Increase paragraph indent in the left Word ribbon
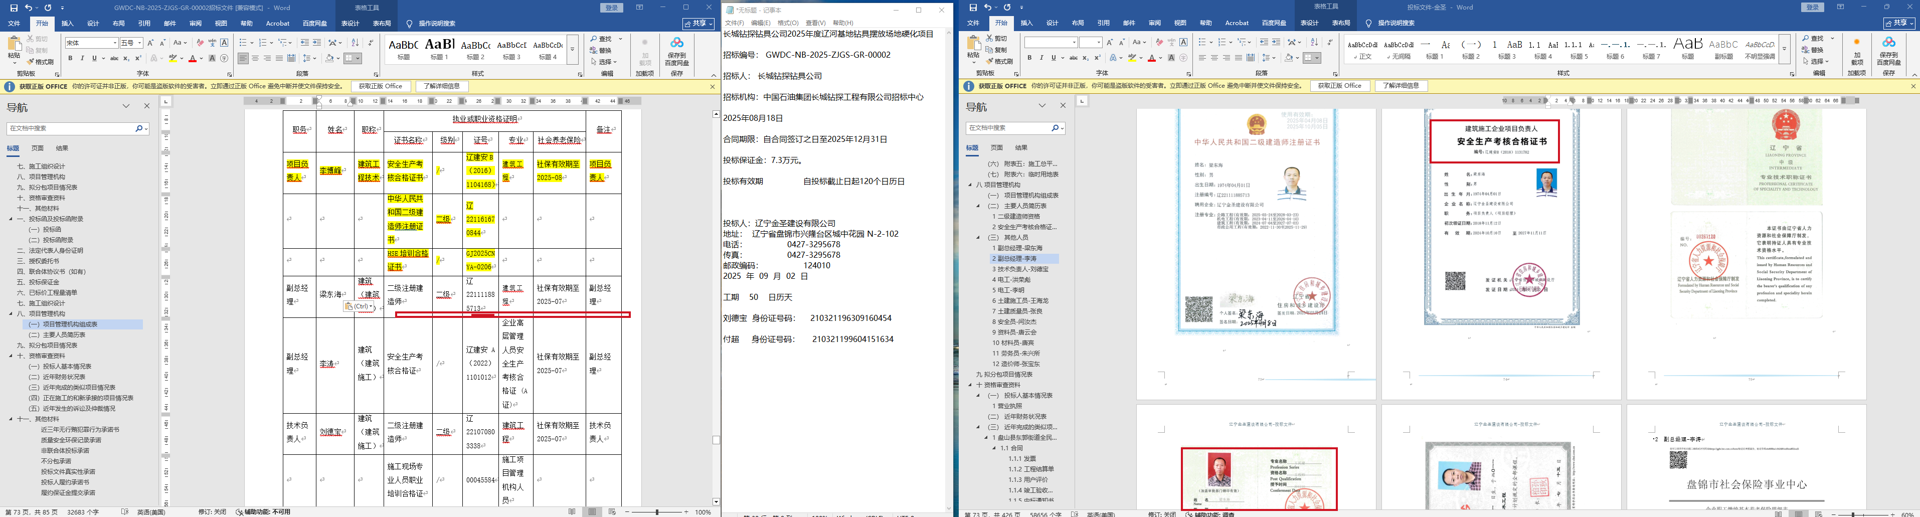 point(317,43)
